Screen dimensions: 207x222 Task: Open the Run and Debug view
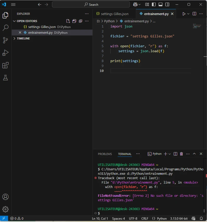[x=5, y=53]
